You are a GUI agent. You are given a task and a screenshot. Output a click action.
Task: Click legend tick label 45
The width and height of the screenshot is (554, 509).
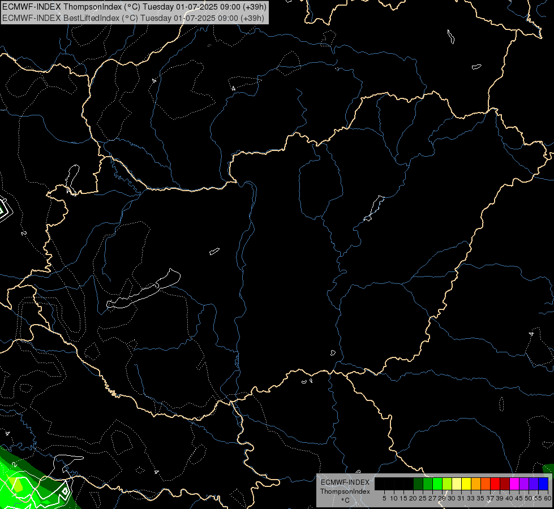pyautogui.click(x=519, y=498)
